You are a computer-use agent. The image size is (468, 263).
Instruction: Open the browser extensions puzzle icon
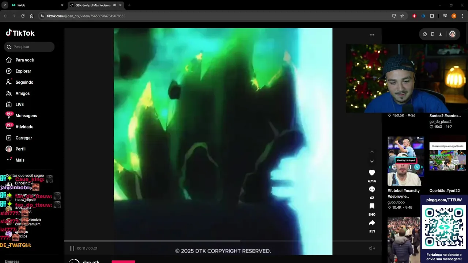pyautogui.click(x=432, y=16)
